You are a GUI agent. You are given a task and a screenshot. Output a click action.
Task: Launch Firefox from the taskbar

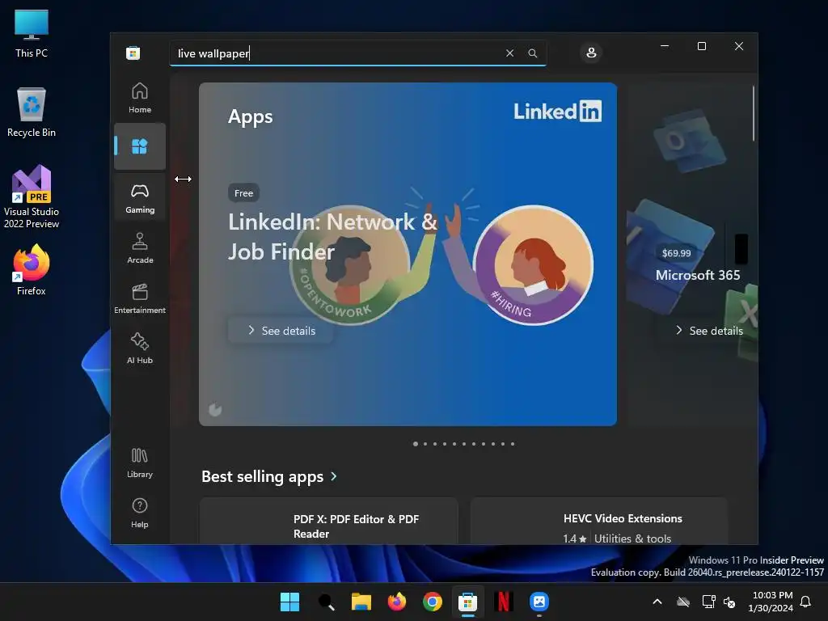[396, 602]
